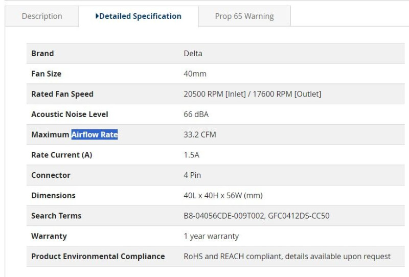Click the Rated Fan Speed label
This screenshot has width=409, height=277.
pos(62,94)
